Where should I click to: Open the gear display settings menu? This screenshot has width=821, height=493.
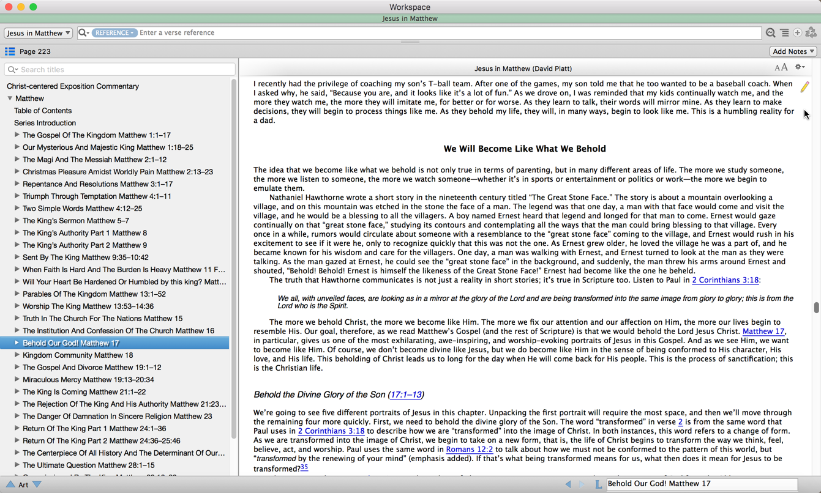pyautogui.click(x=800, y=67)
